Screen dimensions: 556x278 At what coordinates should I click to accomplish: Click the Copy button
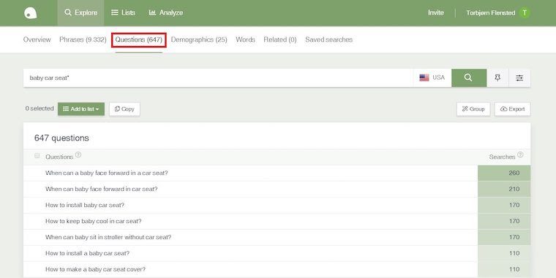(124, 109)
